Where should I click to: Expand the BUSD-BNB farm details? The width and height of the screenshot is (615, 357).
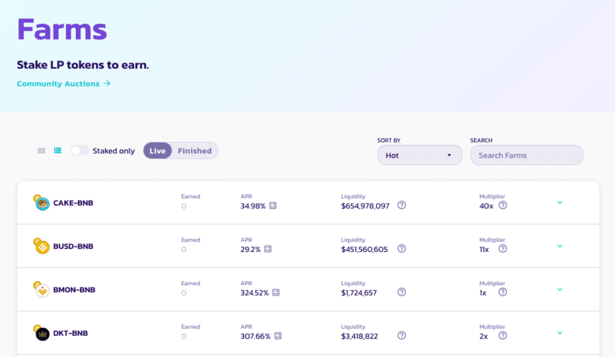pos(560,246)
